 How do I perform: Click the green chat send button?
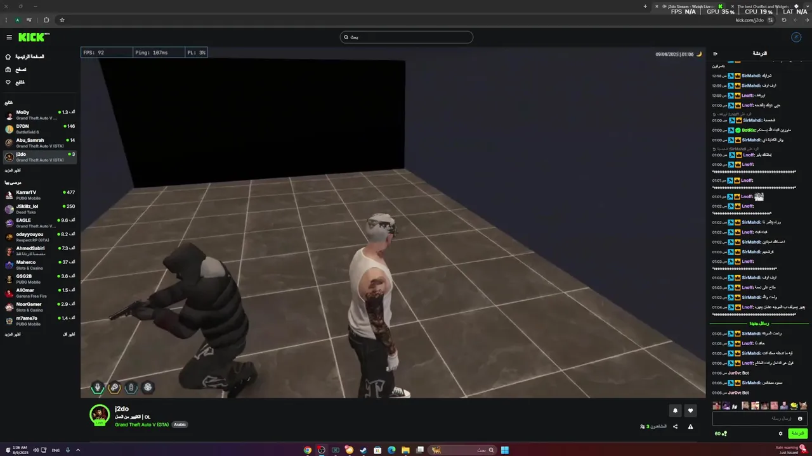(797, 434)
